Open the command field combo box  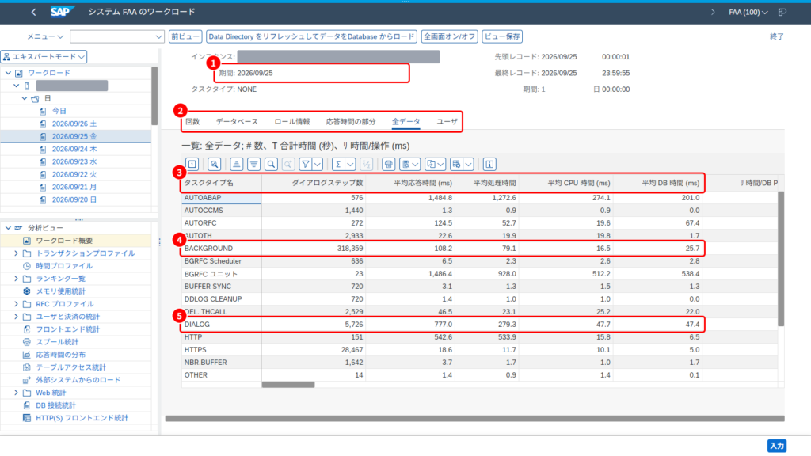[117, 36]
